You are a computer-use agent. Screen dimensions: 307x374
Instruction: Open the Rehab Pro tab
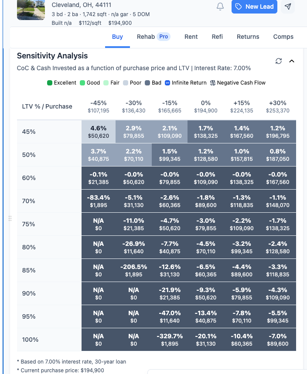tap(153, 37)
